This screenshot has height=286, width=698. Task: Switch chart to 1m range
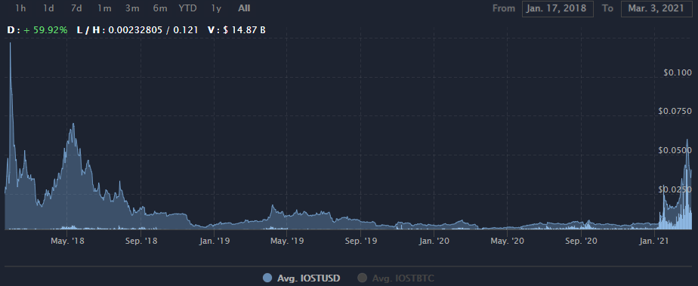coord(104,8)
